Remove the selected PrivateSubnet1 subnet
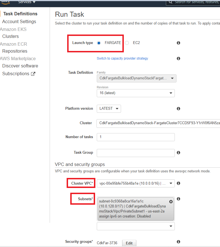 tap(171, 202)
